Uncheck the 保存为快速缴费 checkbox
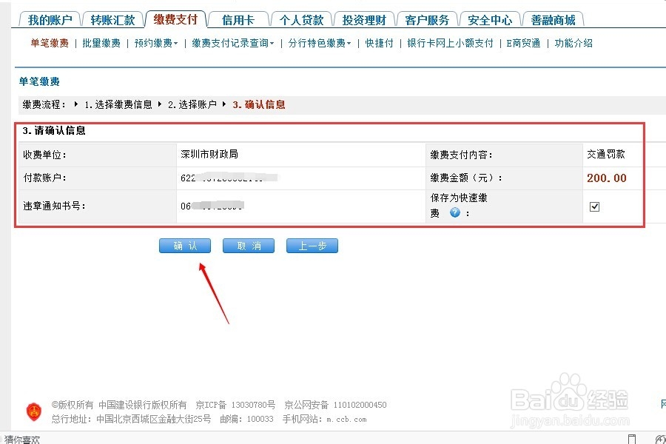 click(594, 206)
